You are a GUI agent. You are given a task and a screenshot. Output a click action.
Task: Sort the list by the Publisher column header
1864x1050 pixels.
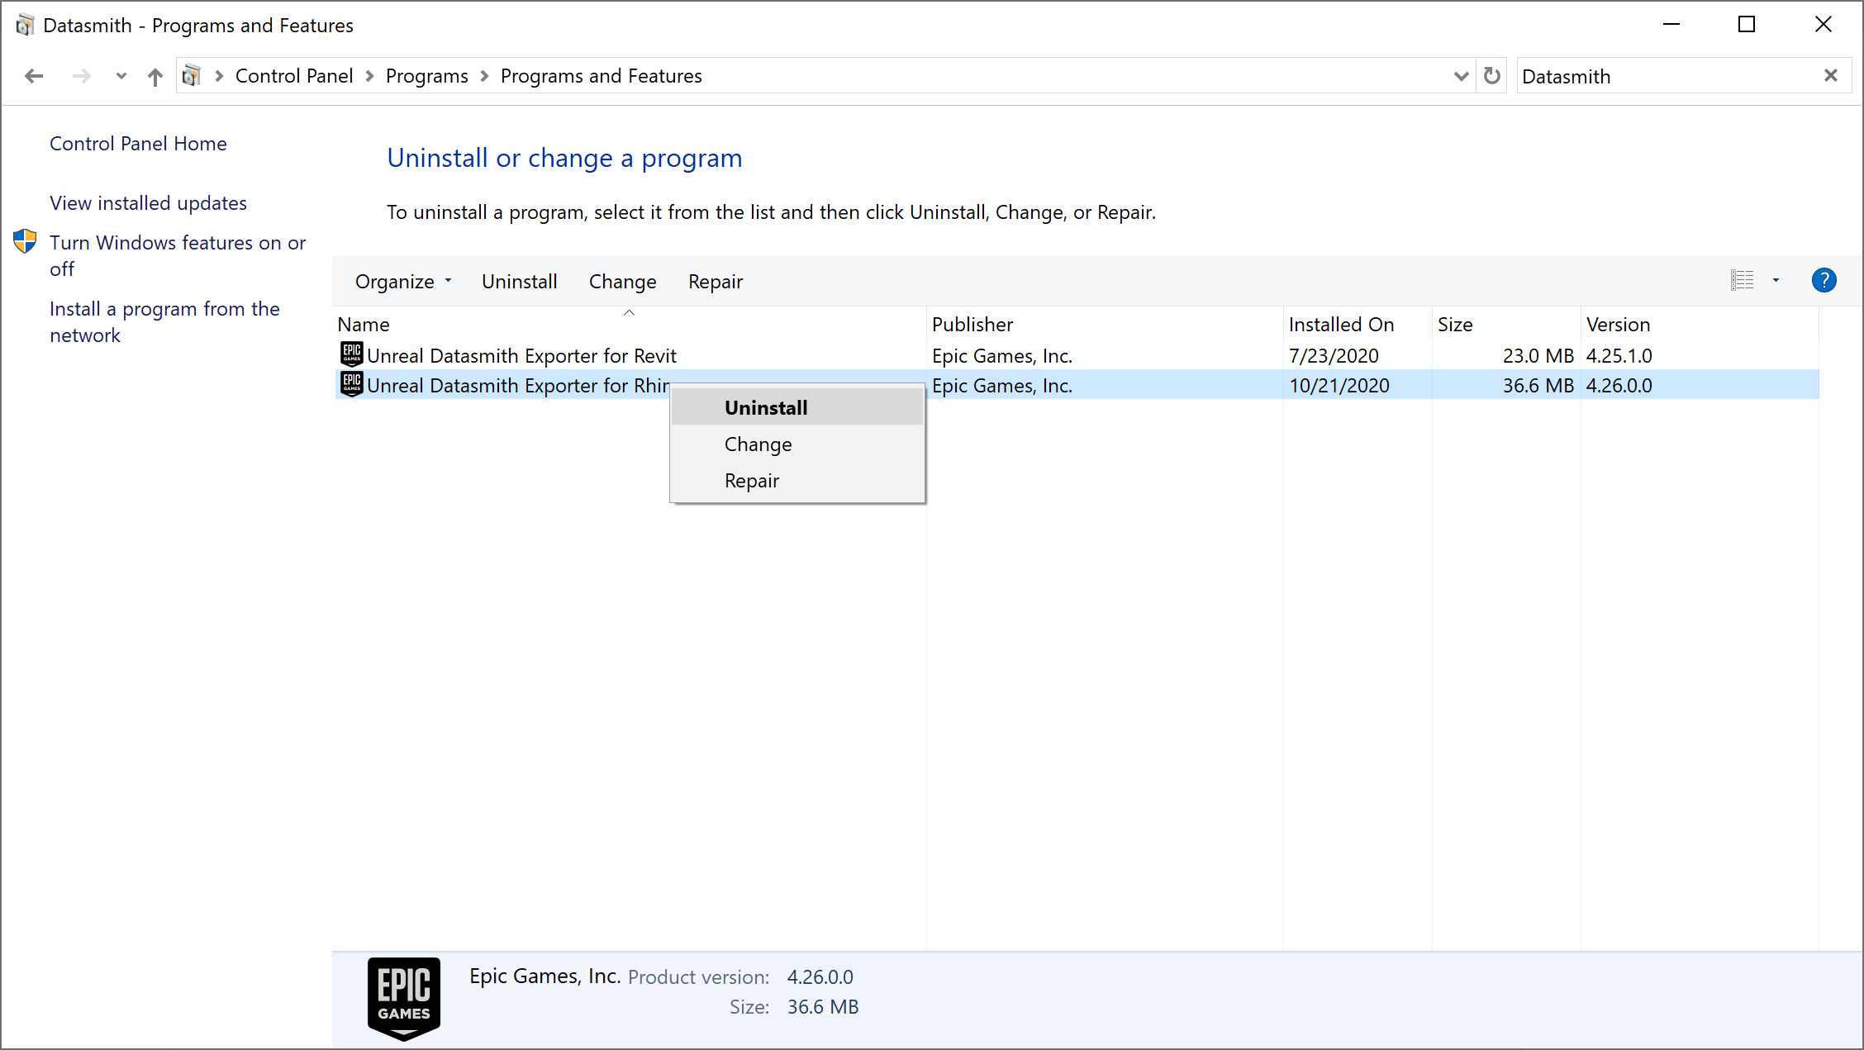point(972,325)
